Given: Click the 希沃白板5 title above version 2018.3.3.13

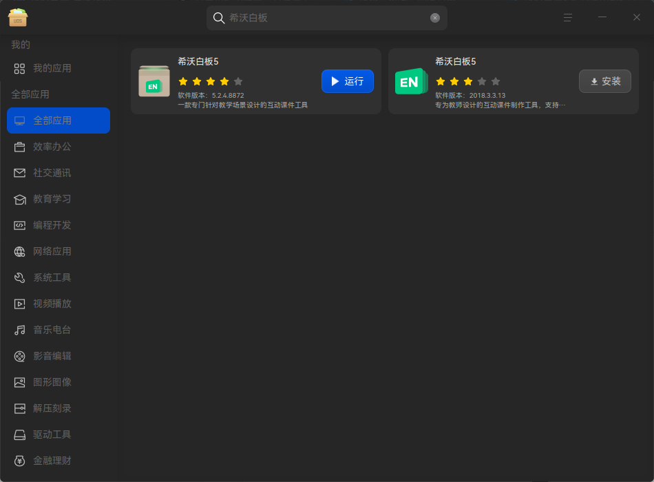Looking at the screenshot, I should (456, 62).
